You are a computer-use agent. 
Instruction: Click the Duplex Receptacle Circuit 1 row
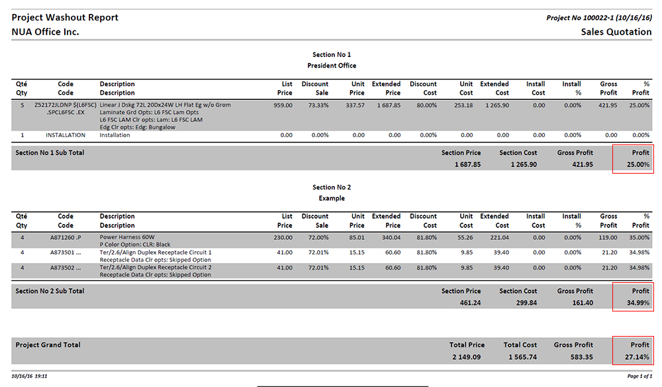pyautogui.click(x=156, y=252)
